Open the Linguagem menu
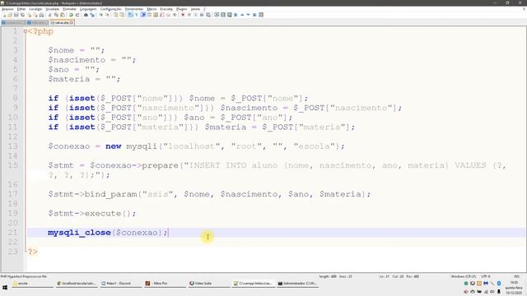This screenshot has height=296, width=527. tap(88, 9)
